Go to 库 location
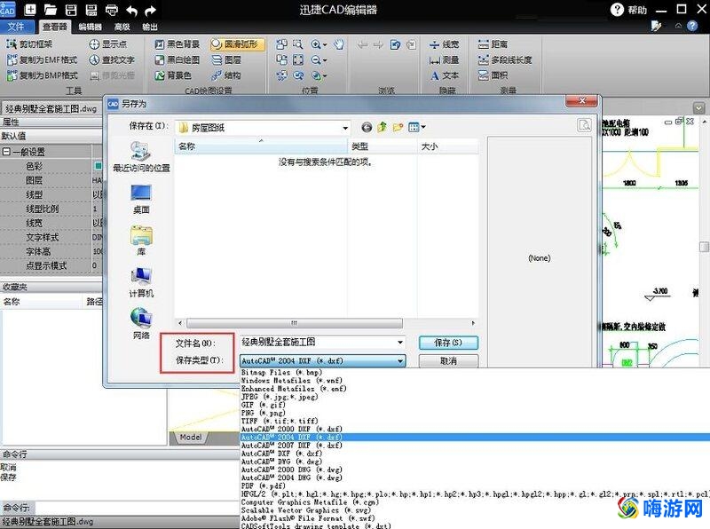This screenshot has height=529, width=710. [x=141, y=241]
